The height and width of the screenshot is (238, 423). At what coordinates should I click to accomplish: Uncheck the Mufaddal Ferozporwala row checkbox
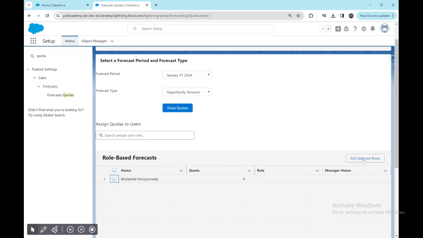pos(114,179)
